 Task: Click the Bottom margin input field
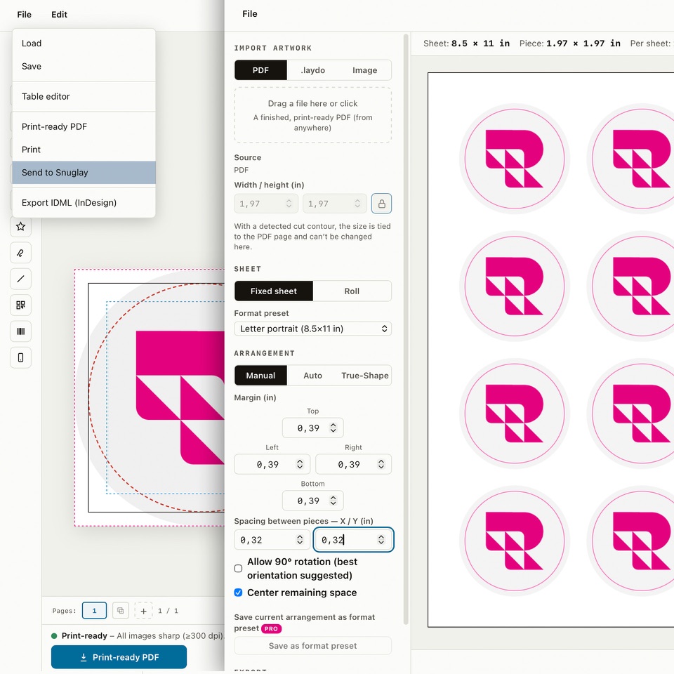(x=312, y=501)
